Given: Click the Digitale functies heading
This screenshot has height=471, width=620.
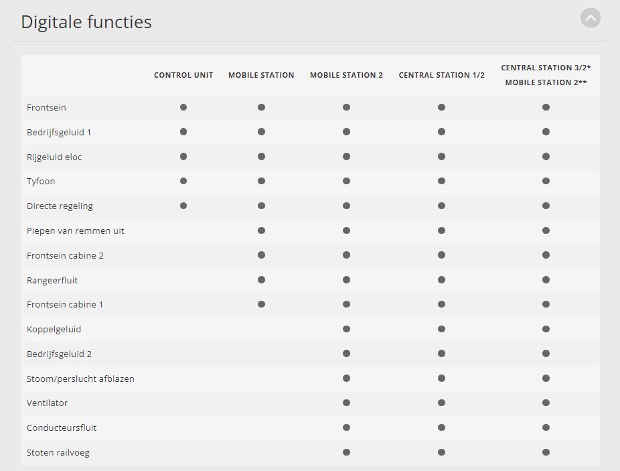Looking at the screenshot, I should [86, 21].
